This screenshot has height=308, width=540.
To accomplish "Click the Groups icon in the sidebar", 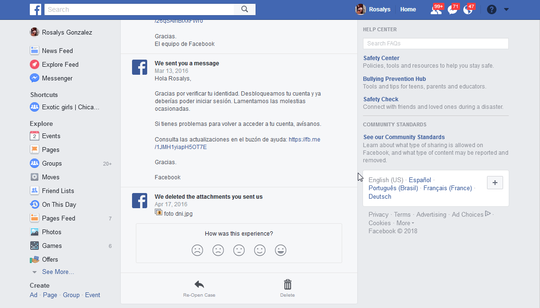I will tap(35, 164).
